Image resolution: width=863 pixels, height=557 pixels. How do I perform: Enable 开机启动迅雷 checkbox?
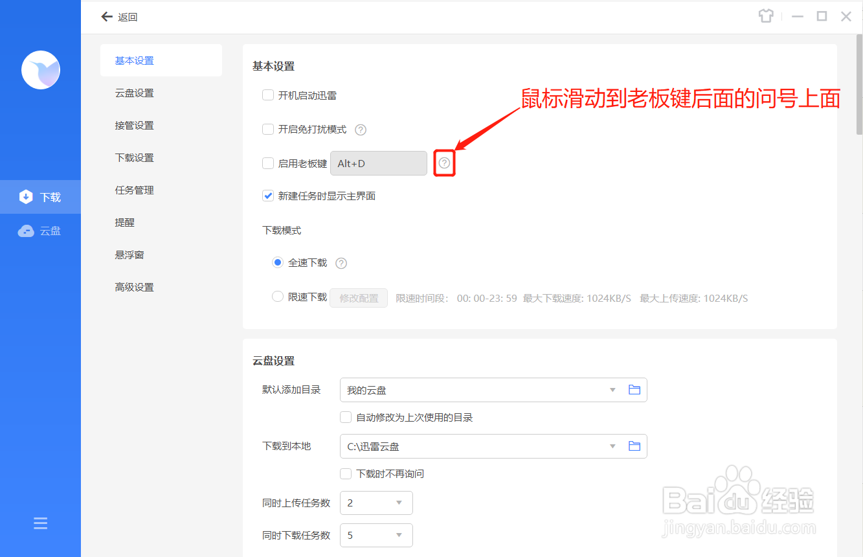[x=268, y=95]
